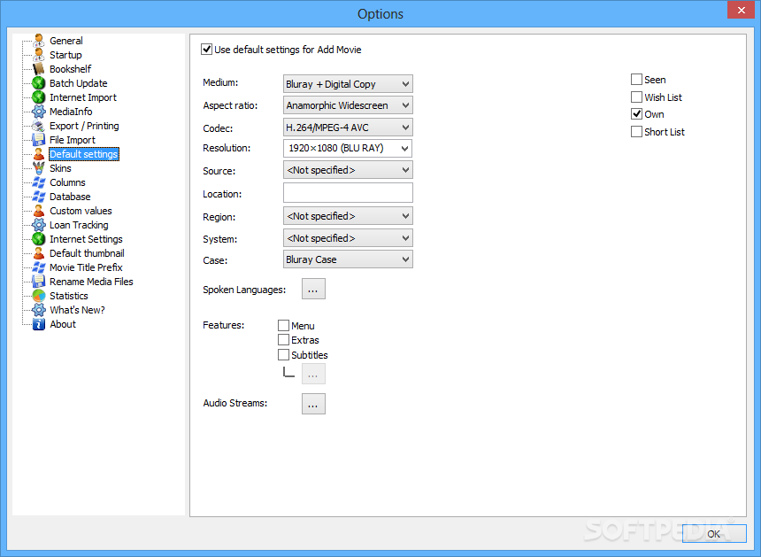761x557 pixels.
Task: Open the Region dropdown
Action: pos(348,216)
